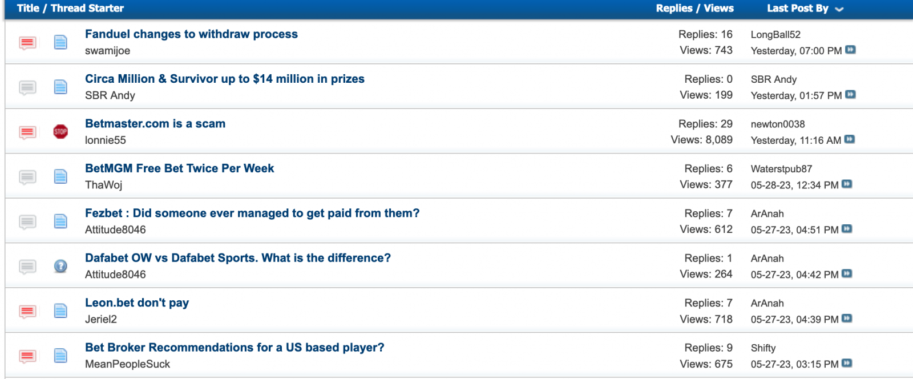Go to last post arrow for SBR Andy
Screen dimensions: 913x379
(x=850, y=94)
